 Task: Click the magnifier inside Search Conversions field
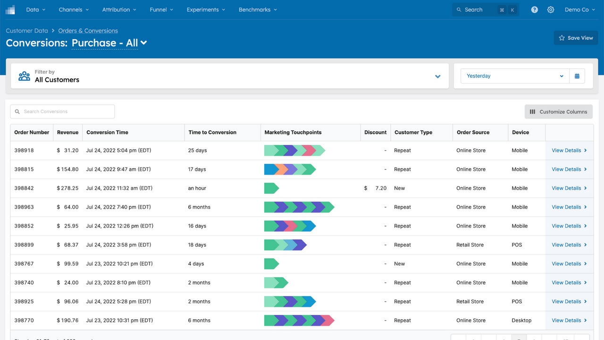17,111
